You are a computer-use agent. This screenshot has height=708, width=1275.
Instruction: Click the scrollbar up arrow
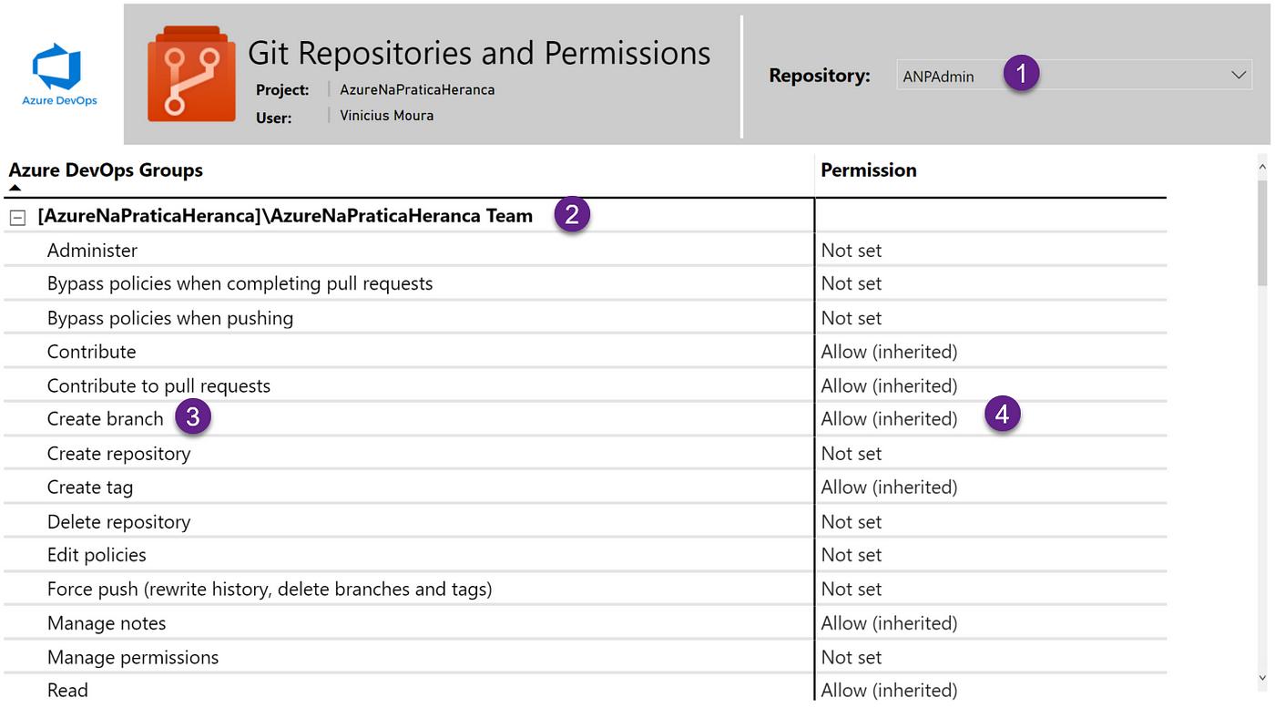point(1262,167)
